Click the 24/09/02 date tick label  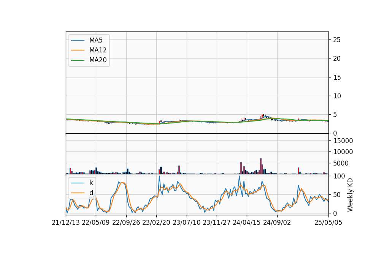point(277,223)
